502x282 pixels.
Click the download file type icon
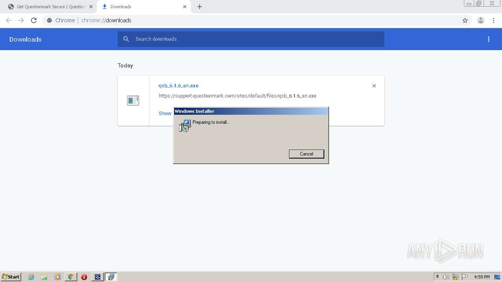point(133,101)
